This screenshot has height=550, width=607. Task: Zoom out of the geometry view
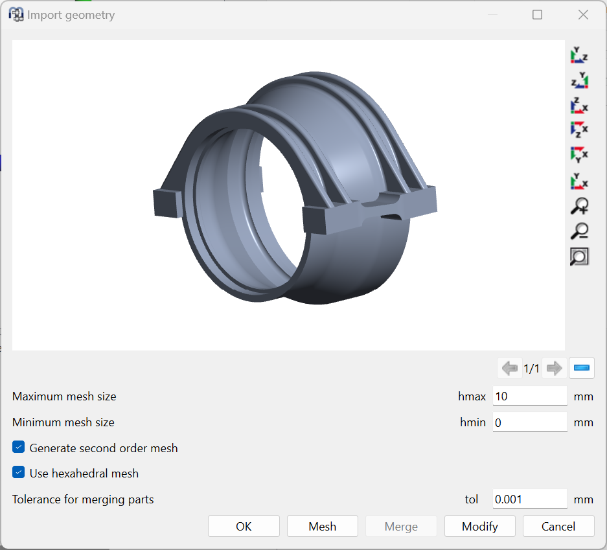pos(579,231)
